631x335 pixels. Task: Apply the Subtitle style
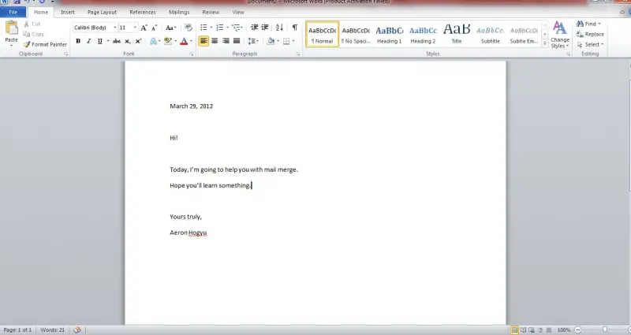click(490, 34)
